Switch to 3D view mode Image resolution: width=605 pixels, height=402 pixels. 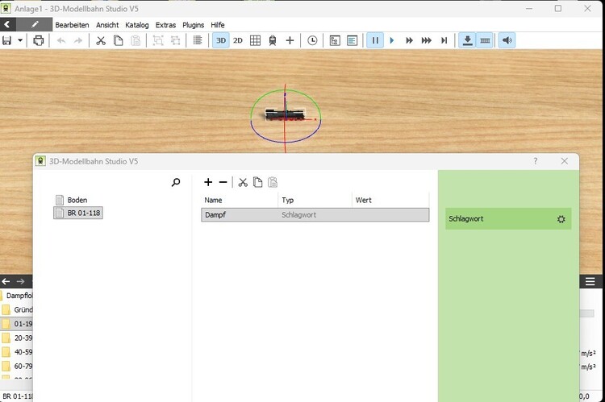pyautogui.click(x=220, y=40)
